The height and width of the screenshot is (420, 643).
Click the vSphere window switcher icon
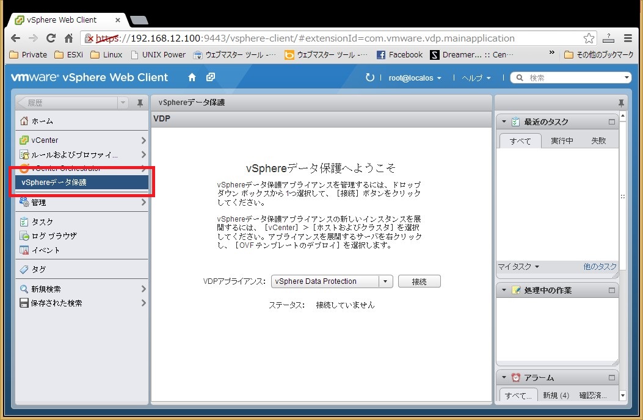point(211,77)
